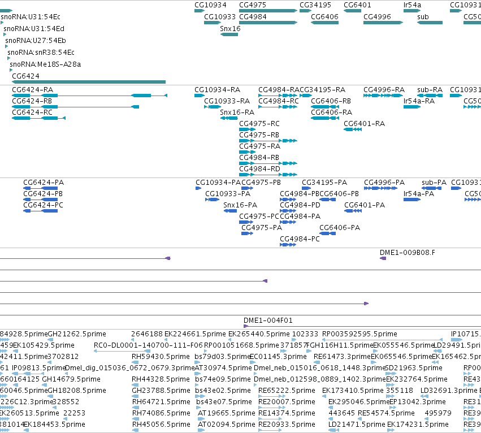Select the CG34195-PA protein label
Image resolution: width=481 pixels, height=433 pixels.
324,183
